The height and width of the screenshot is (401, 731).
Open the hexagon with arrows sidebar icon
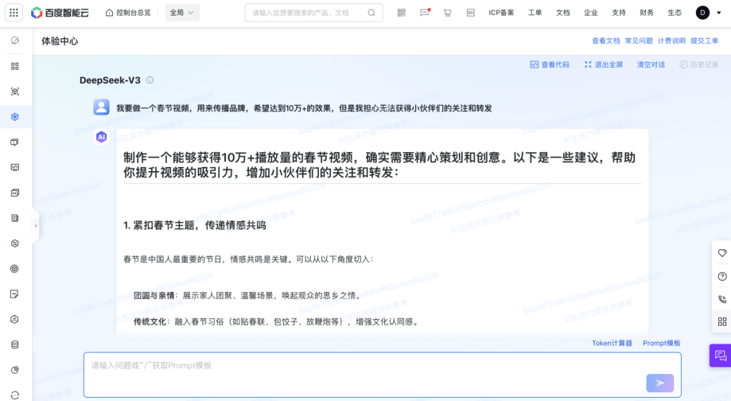[15, 243]
